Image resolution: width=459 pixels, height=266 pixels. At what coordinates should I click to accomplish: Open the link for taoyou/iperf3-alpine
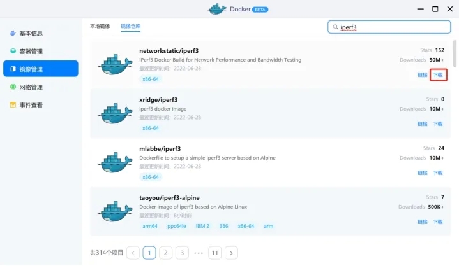pos(423,222)
